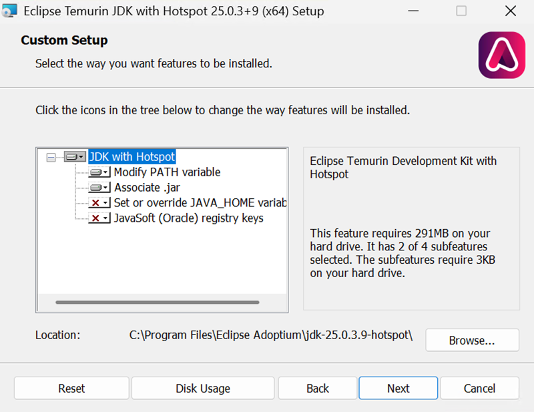Click the installer icon in title bar

click(x=9, y=11)
